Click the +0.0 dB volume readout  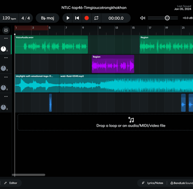187,18
